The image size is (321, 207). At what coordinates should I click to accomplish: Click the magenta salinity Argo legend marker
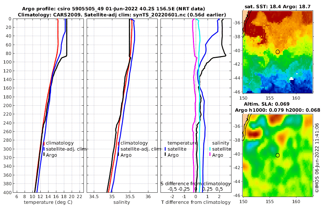[x=210, y=154]
